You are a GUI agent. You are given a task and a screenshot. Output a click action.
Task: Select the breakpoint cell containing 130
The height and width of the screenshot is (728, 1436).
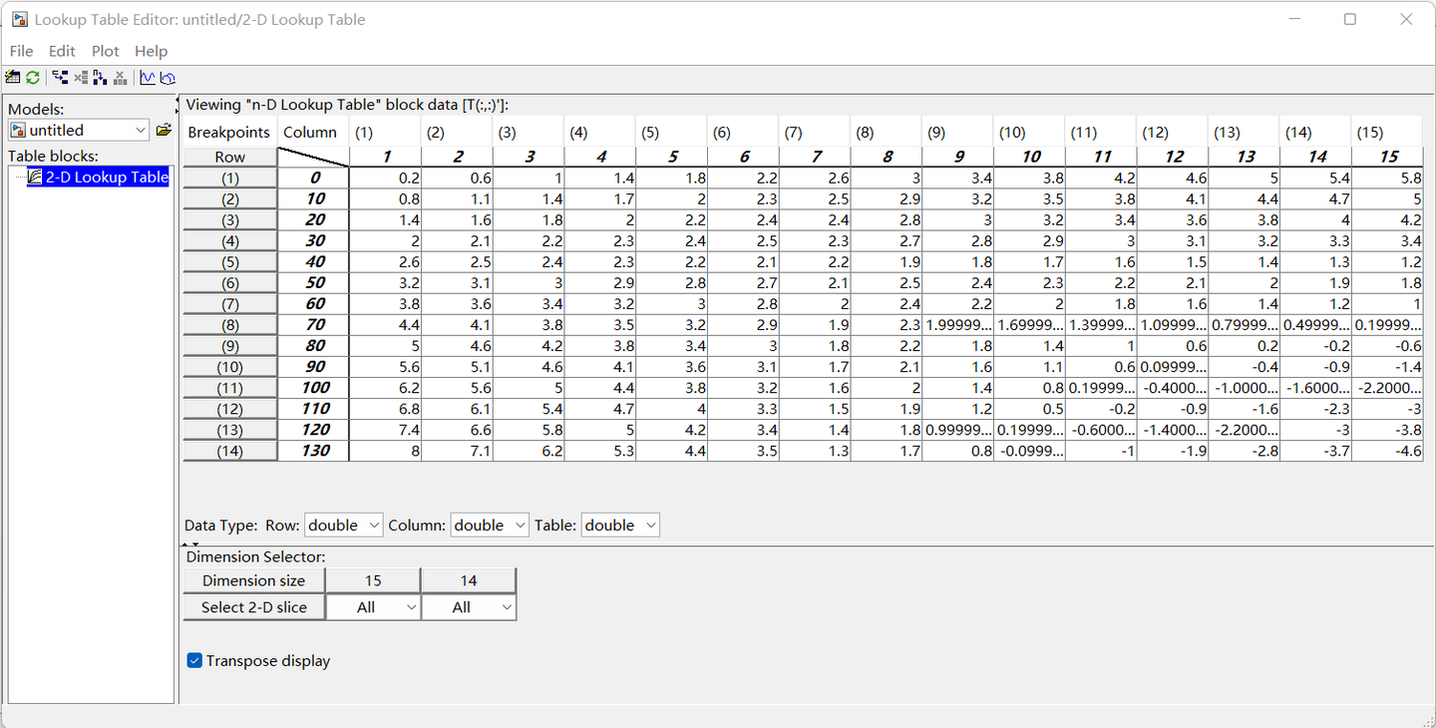[x=312, y=450]
